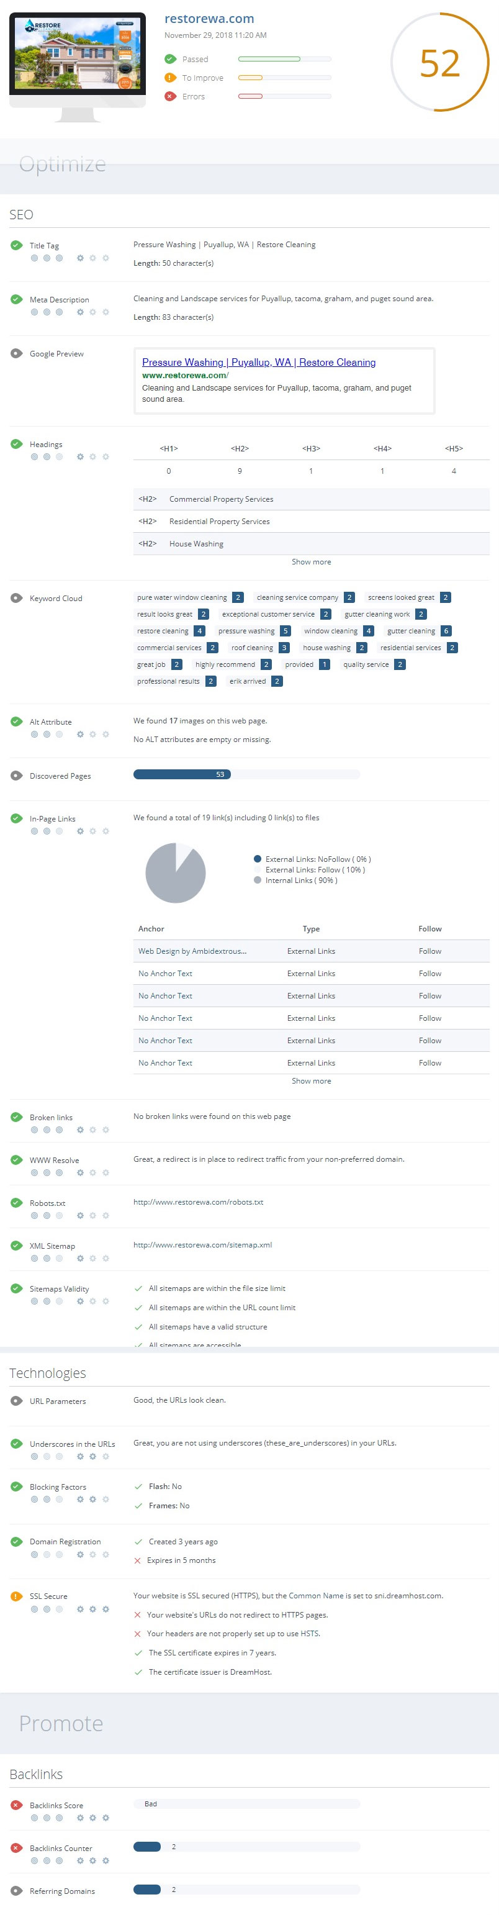This screenshot has height=1915, width=499.
Task: Click the Keyword Cloud info icon
Action: [16, 599]
